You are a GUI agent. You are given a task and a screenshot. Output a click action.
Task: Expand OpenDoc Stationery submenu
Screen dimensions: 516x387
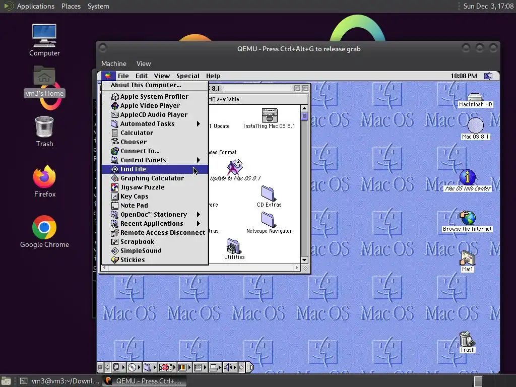(155, 215)
